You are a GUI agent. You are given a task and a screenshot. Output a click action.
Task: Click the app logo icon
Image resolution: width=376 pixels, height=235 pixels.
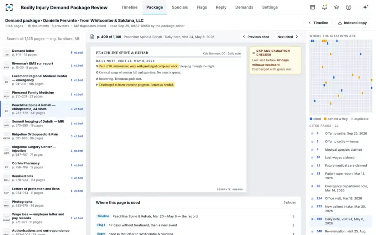coord(9,7)
